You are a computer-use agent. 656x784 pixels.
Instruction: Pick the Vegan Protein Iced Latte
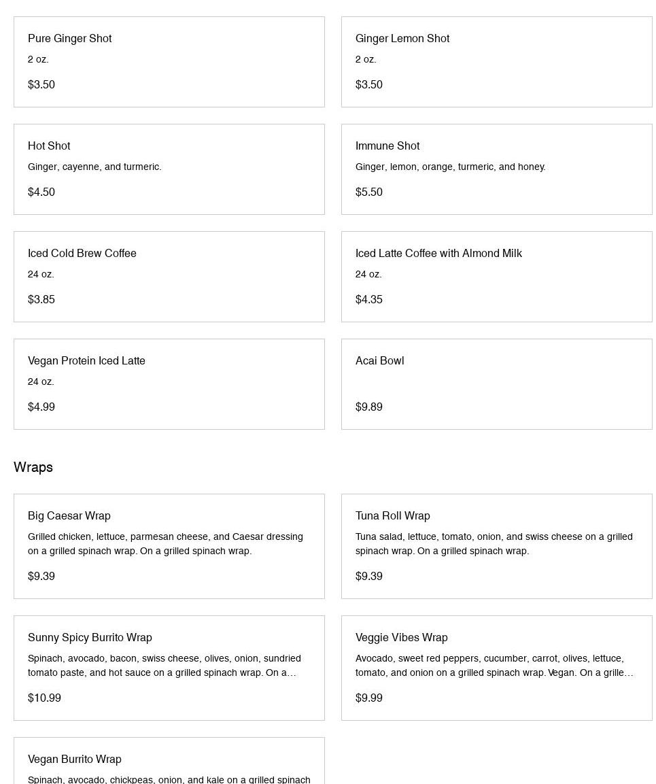(169, 384)
